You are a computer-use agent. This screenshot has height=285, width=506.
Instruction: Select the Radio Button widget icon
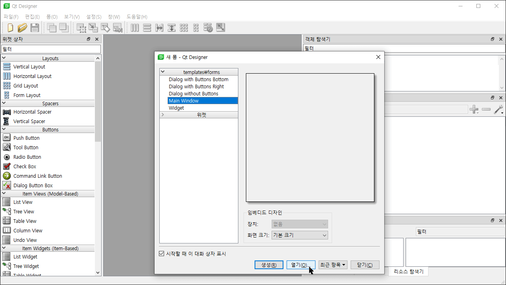7,157
